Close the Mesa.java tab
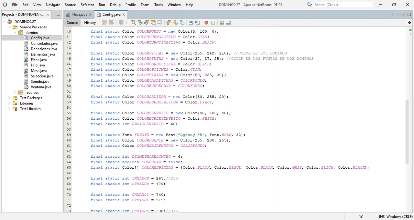Screen dimensions: 414x220 (91, 15)
